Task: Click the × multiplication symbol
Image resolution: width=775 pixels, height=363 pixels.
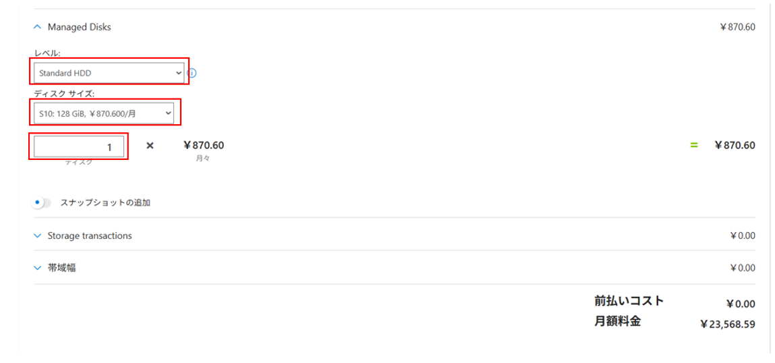Action: point(150,145)
